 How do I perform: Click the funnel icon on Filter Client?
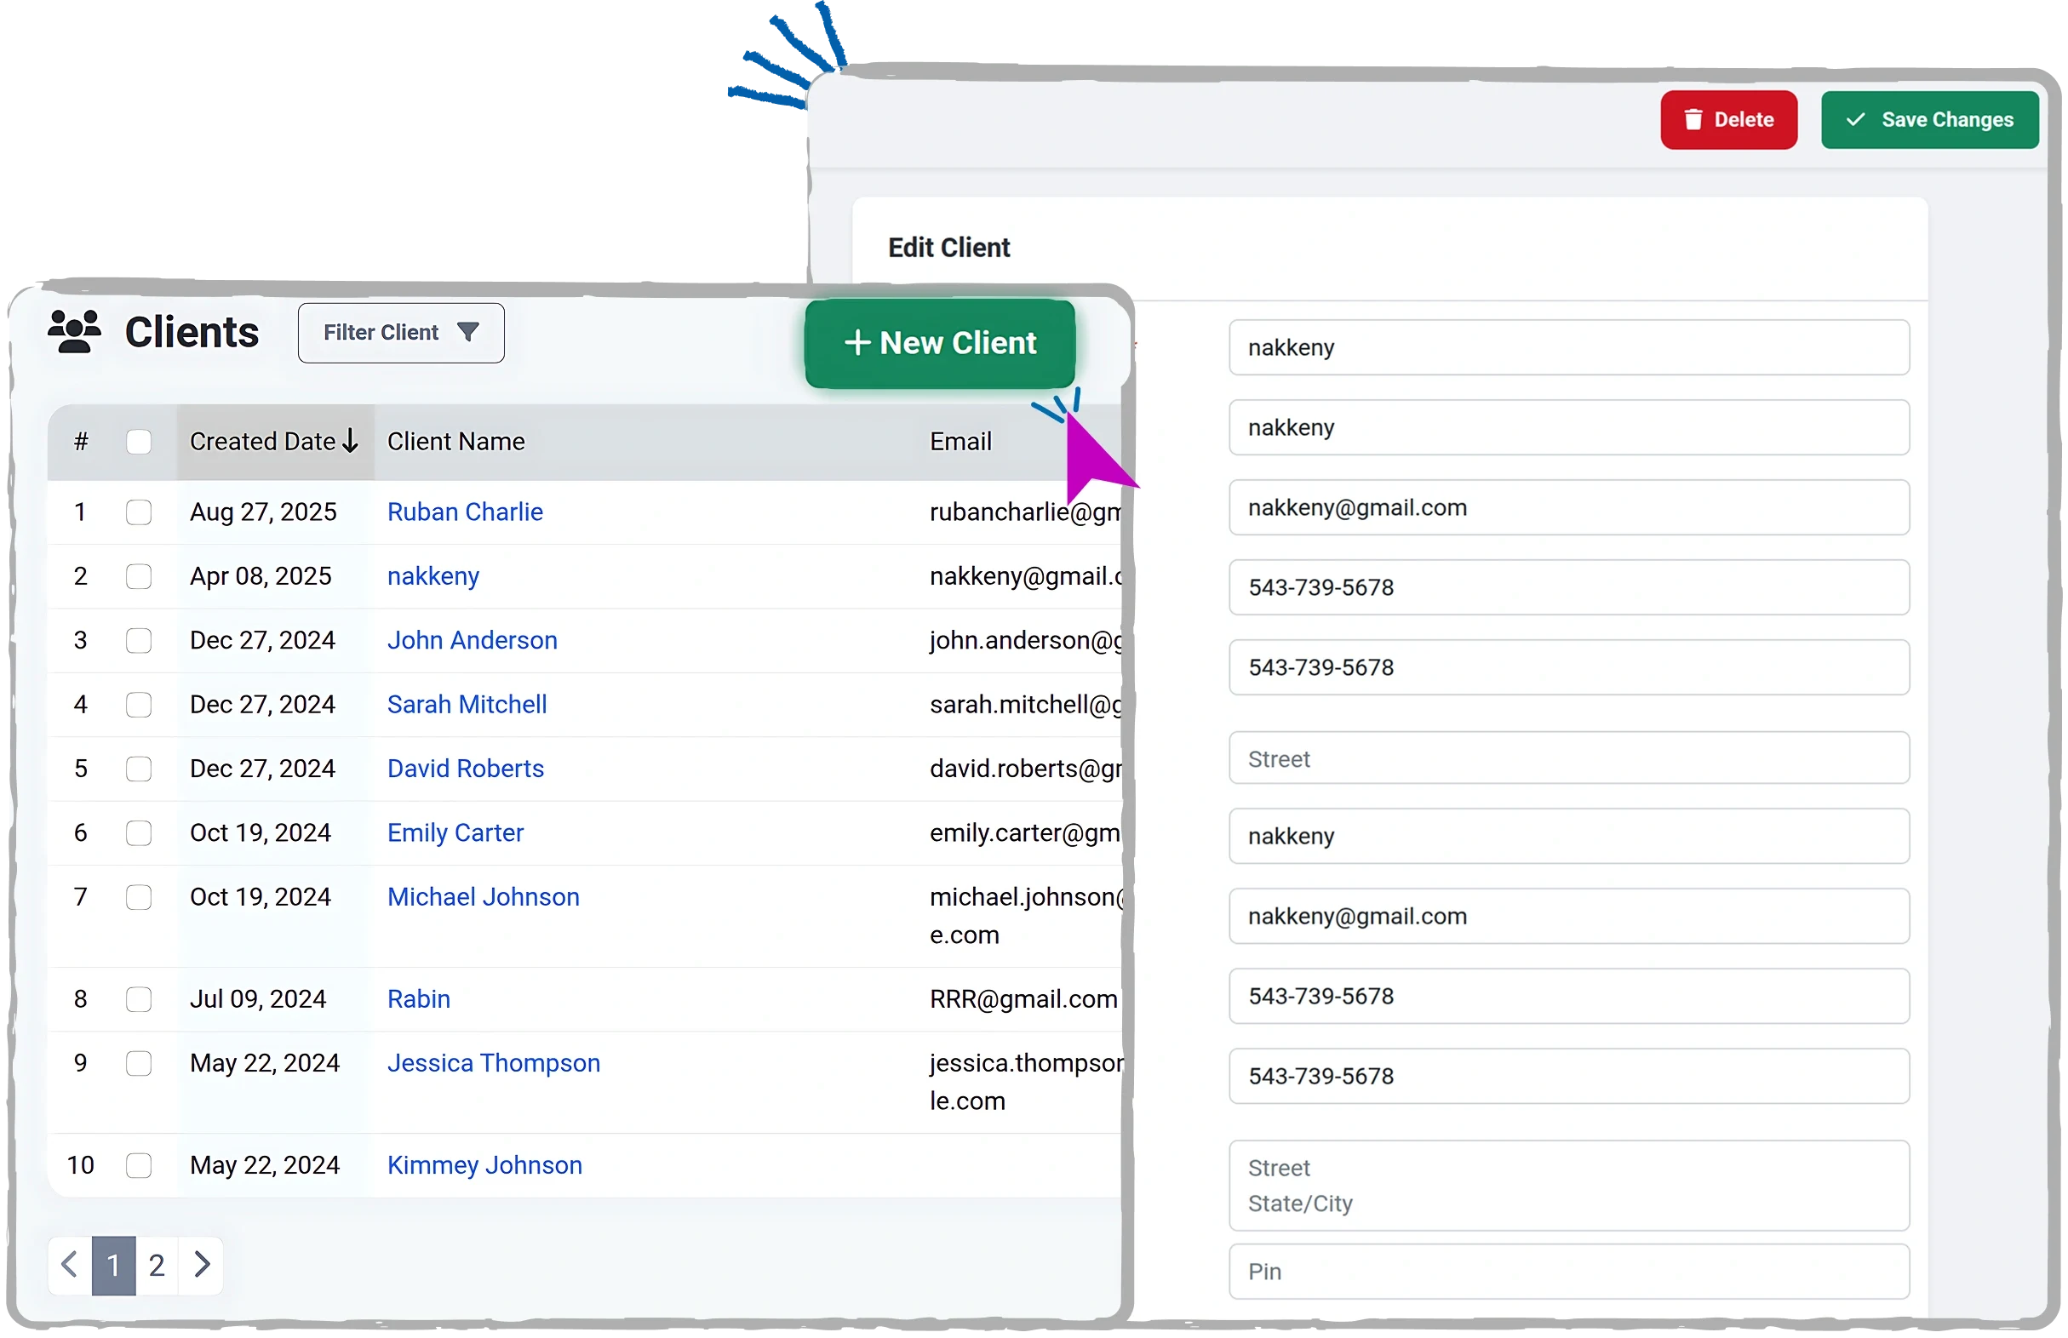point(468,332)
